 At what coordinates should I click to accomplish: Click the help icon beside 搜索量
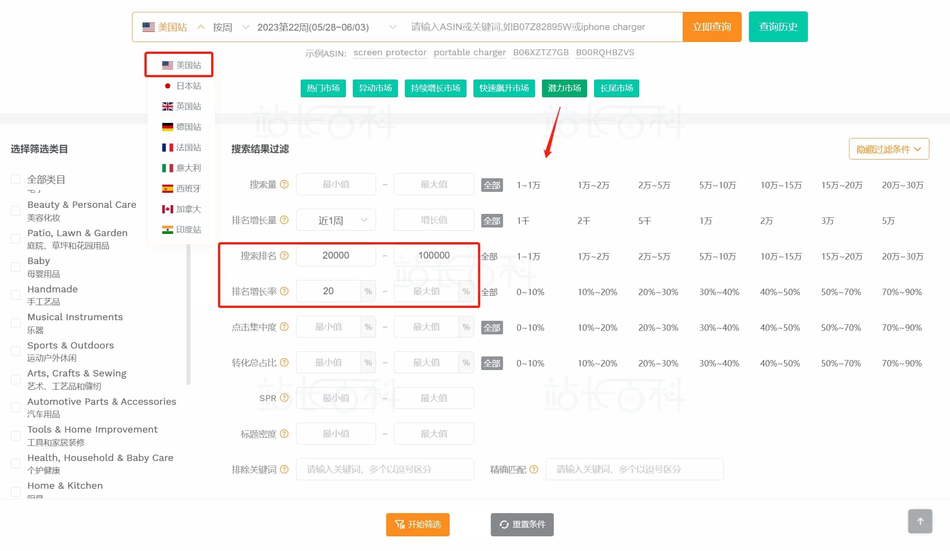point(284,184)
